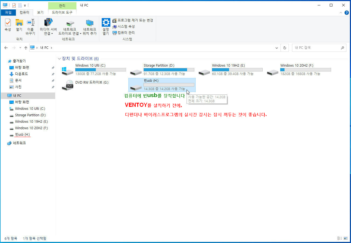This screenshot has height=243, width=351.
Task: Click F: drive usage bar
Action: tap(306, 70)
